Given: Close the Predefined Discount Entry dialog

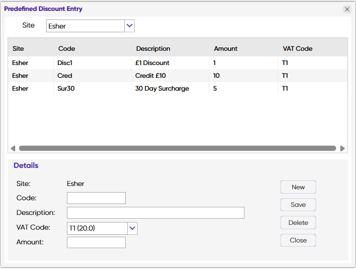Looking at the screenshot, I should pos(347,9).
